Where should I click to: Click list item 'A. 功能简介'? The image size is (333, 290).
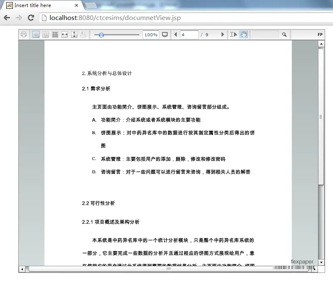point(146,120)
